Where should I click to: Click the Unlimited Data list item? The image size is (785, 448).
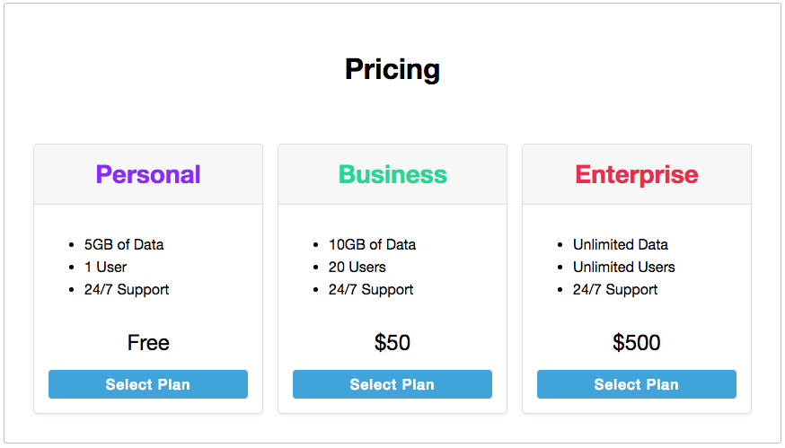coord(621,244)
